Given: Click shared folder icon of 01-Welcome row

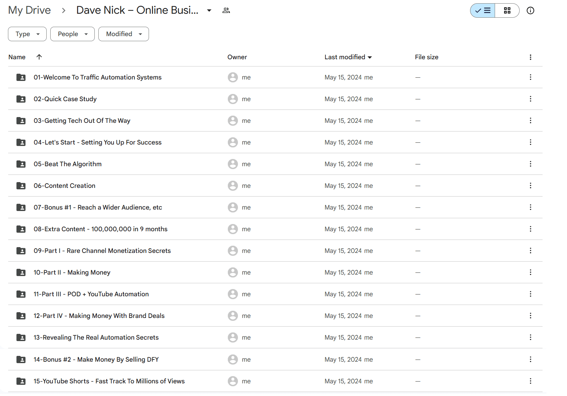Looking at the screenshot, I should pyautogui.click(x=21, y=77).
